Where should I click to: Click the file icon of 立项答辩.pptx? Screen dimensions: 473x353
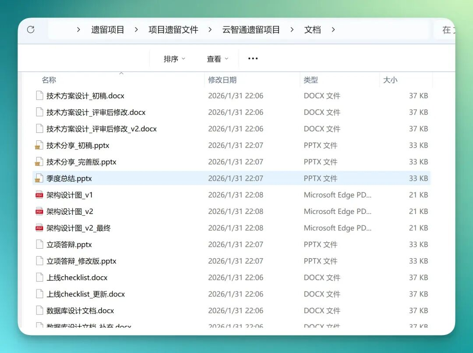39,245
